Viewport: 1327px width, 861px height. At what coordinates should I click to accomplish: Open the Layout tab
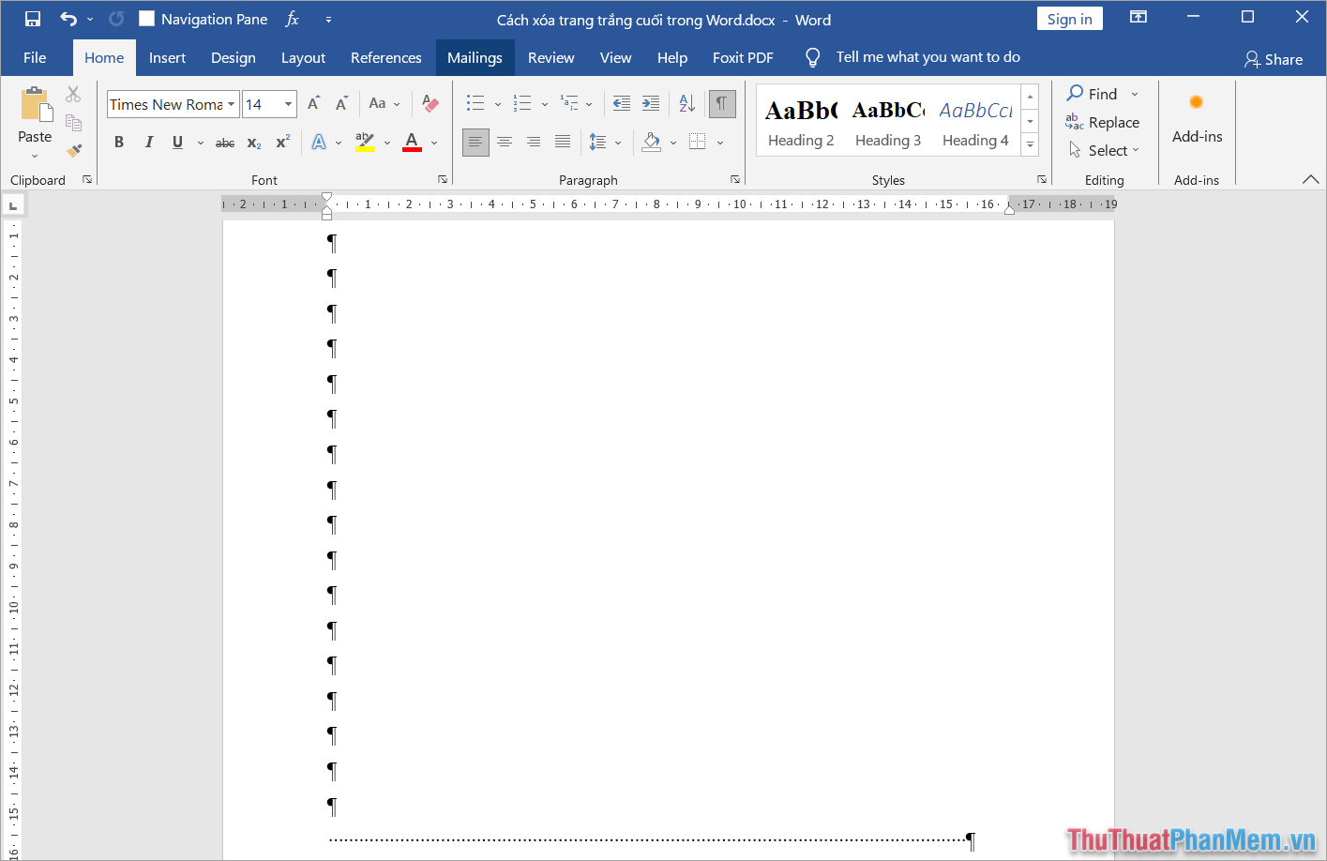(x=303, y=58)
